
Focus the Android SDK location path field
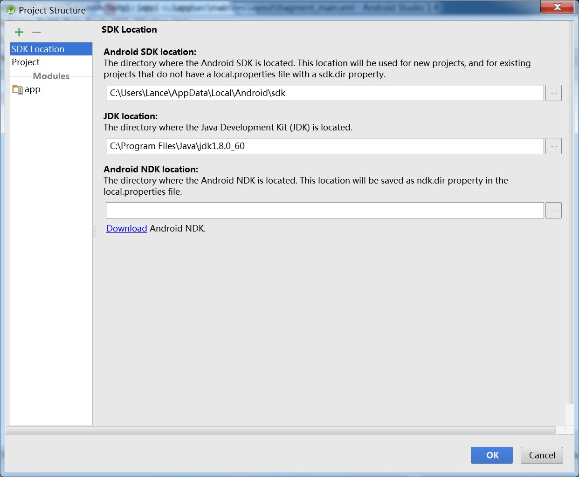325,93
